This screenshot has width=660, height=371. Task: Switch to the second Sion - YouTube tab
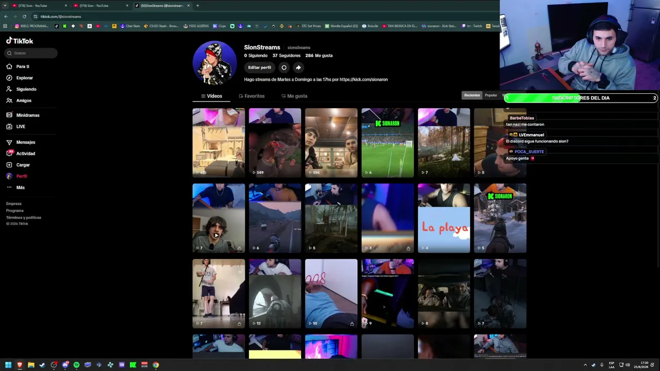coord(102,6)
